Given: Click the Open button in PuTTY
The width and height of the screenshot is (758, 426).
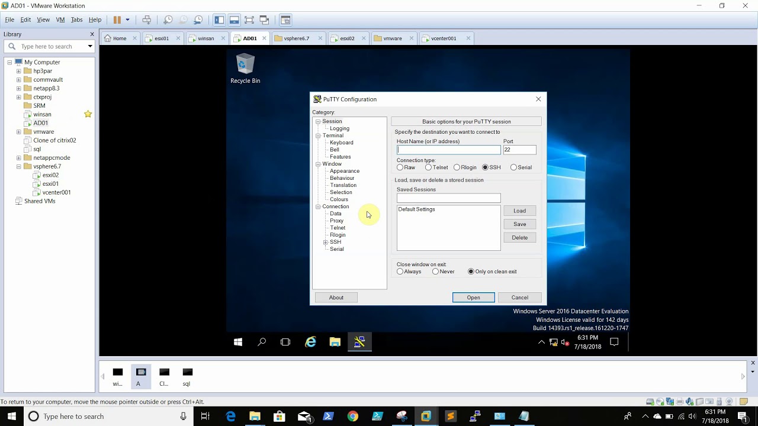Looking at the screenshot, I should click(x=474, y=298).
